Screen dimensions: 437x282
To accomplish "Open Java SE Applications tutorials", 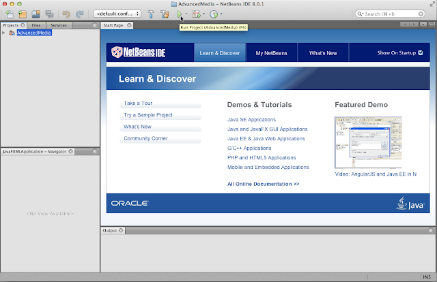I will (251, 120).
